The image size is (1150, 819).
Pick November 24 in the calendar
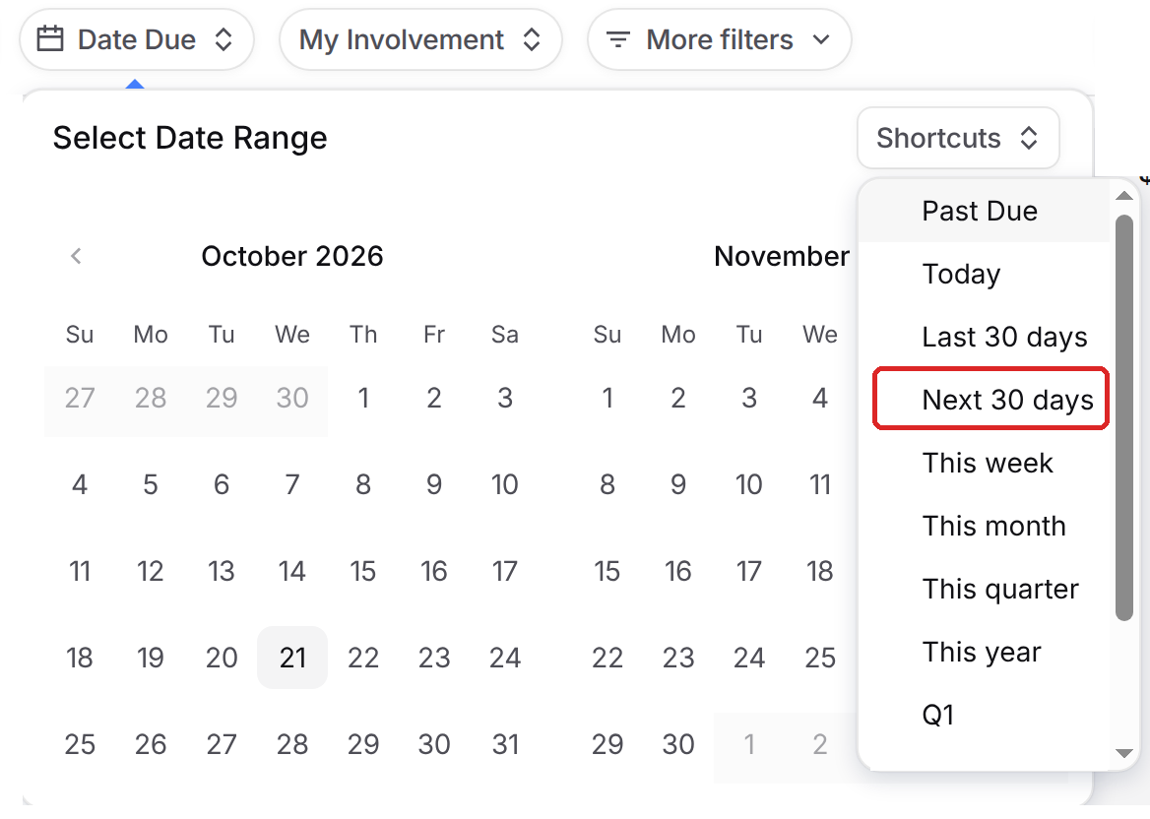coord(749,658)
